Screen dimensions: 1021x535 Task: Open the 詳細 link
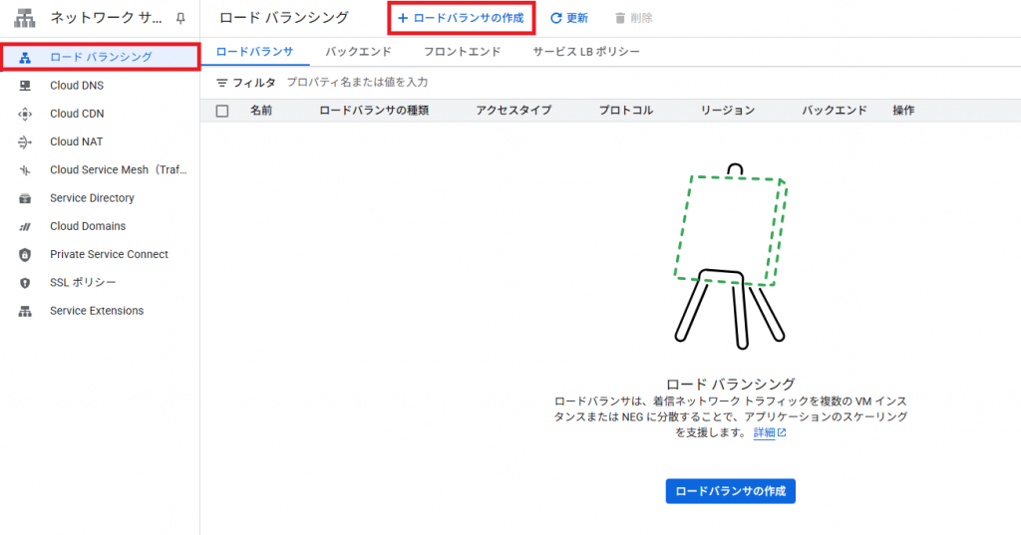point(764,432)
